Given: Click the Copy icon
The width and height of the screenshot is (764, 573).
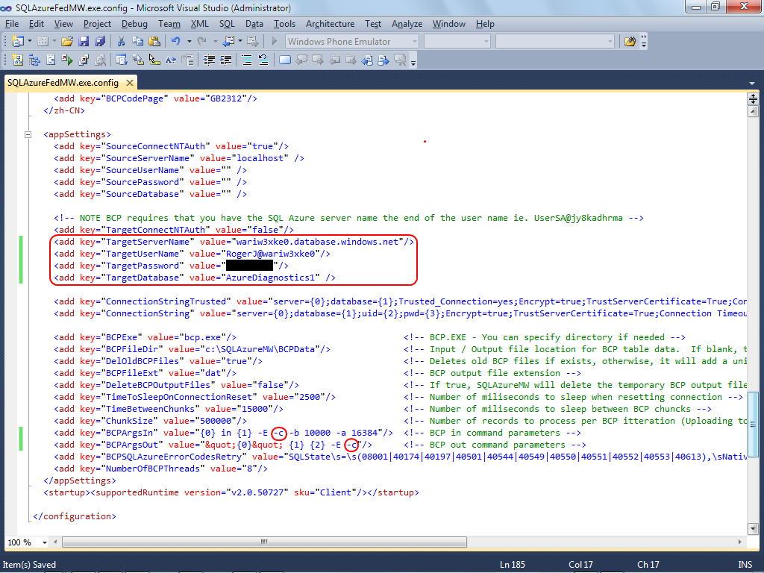Looking at the screenshot, I should coord(138,42).
